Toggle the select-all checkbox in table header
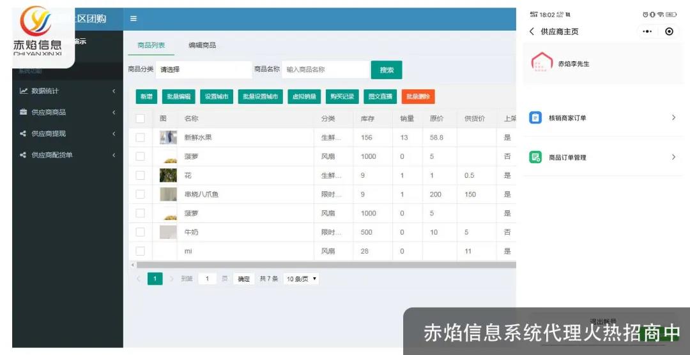The image size is (690, 355). pyautogui.click(x=140, y=119)
